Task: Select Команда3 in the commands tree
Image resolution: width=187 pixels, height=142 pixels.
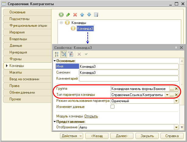Action: tap(85, 29)
